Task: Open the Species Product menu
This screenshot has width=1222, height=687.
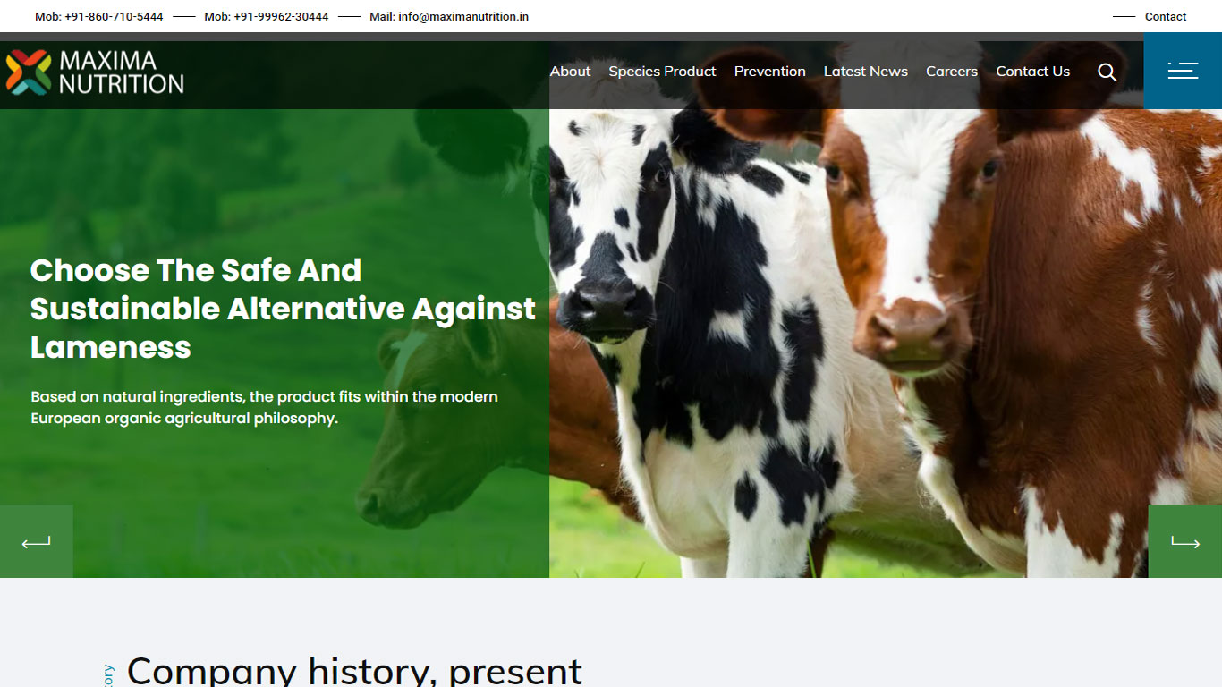Action: (x=662, y=72)
